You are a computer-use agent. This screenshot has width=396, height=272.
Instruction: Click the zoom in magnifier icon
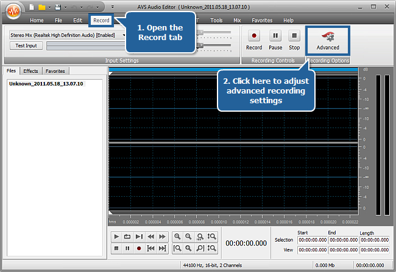(x=177, y=237)
